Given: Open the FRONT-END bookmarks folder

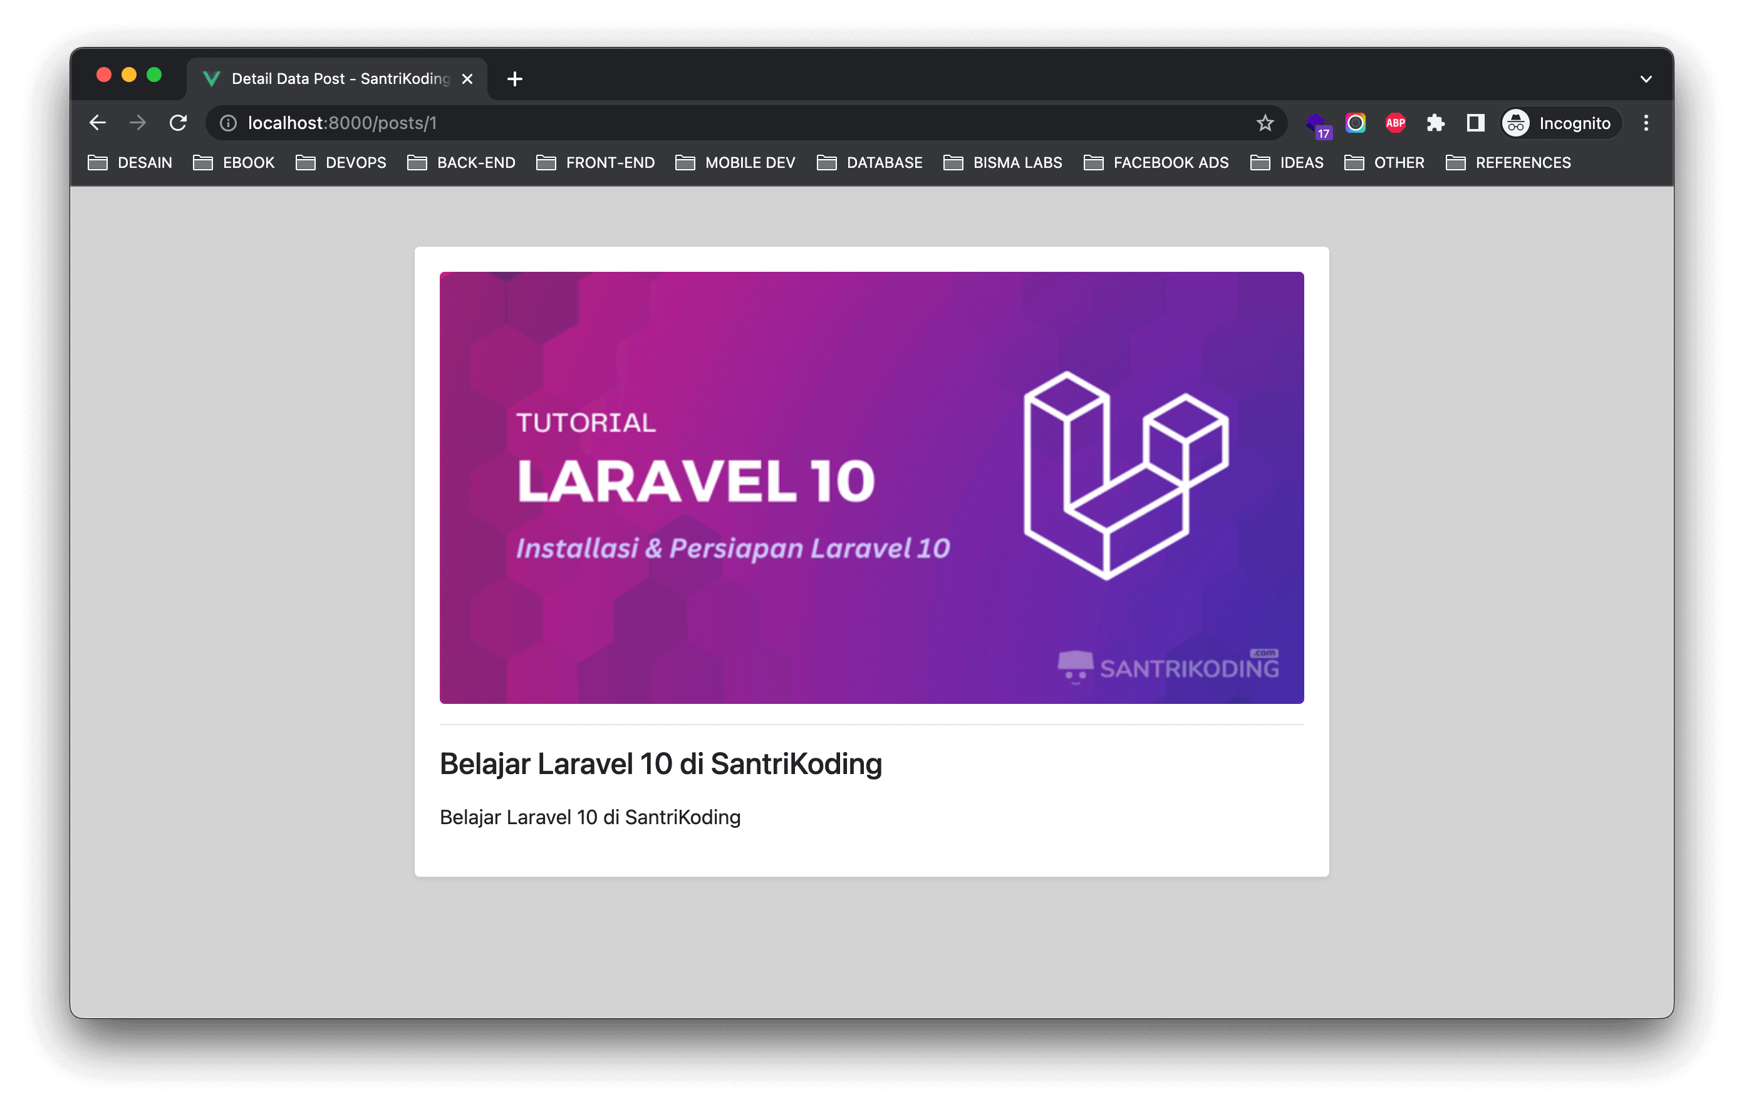Looking at the screenshot, I should [595, 163].
